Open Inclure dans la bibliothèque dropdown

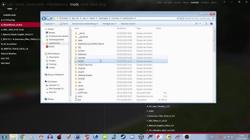(x=85, y=24)
